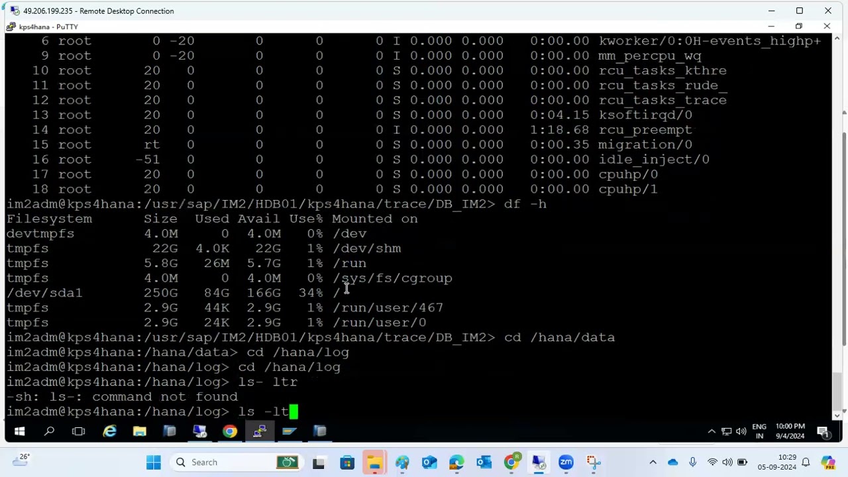Click the /sys/fs/cgroup mount path

(x=392, y=278)
